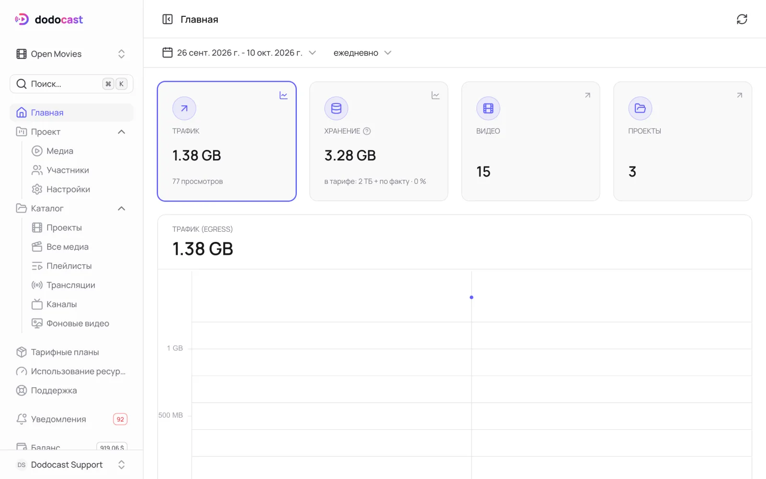
Task: Open arrow link on Проекты card
Action: [x=739, y=95]
